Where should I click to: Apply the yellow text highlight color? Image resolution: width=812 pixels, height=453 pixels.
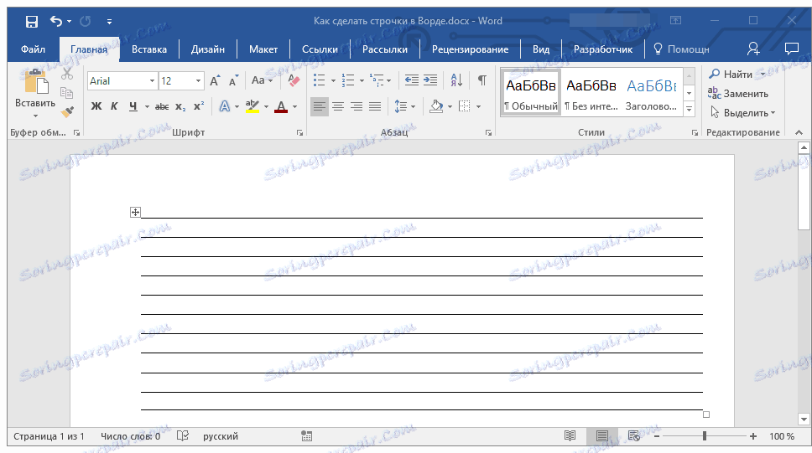click(x=252, y=106)
